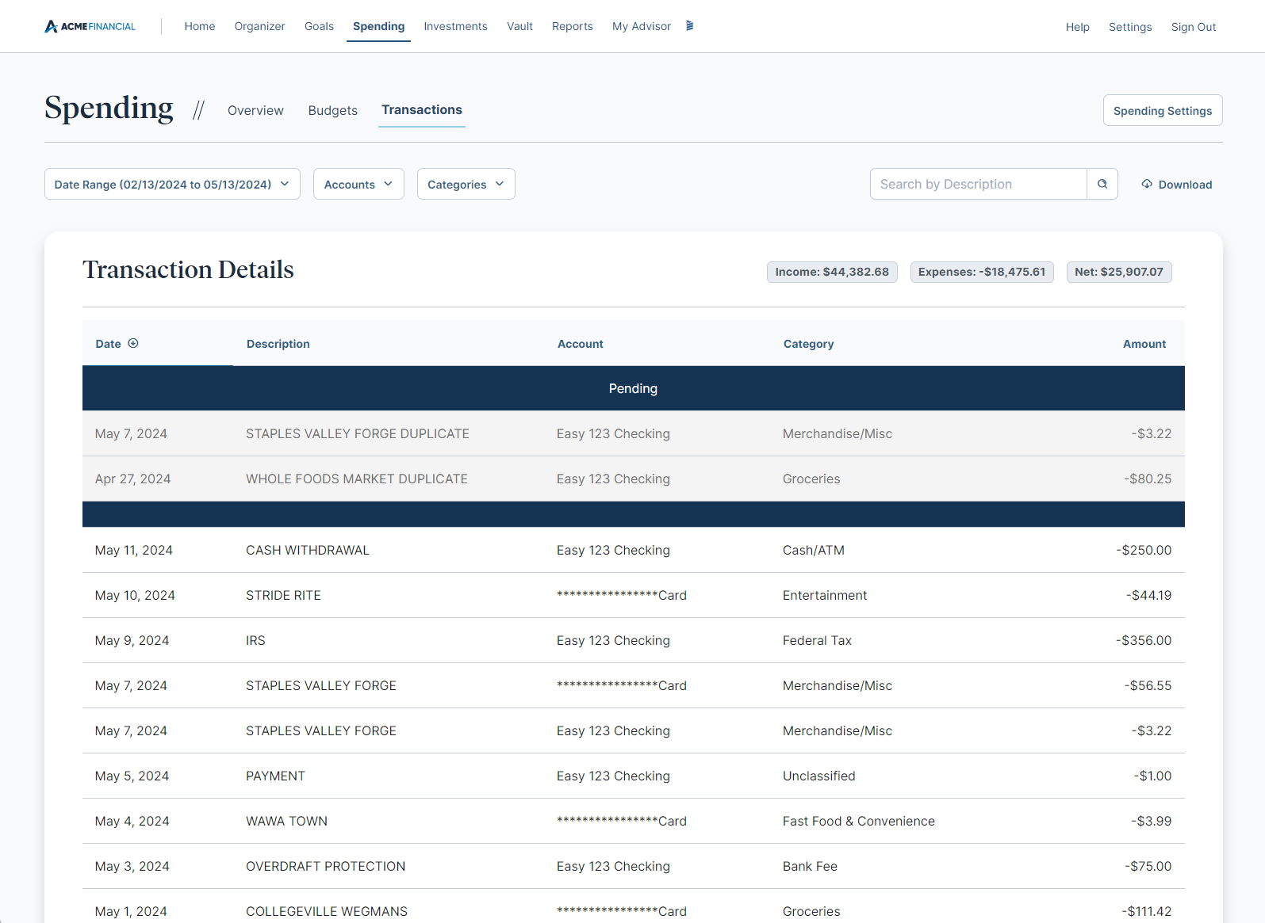Click the Cash/ATM category cell
This screenshot has height=923, width=1265.
pos(813,550)
